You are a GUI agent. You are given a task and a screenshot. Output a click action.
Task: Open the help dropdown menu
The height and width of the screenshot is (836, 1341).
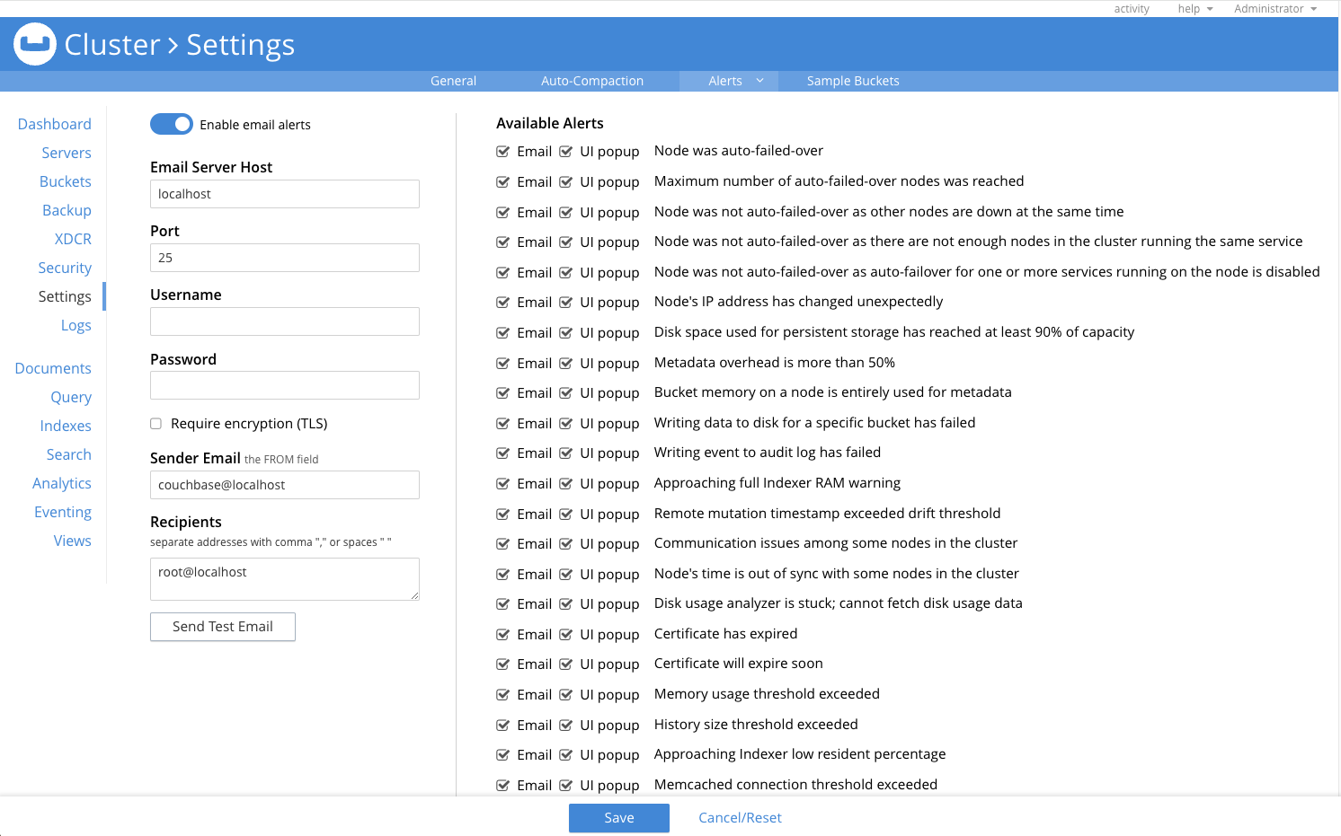[x=1194, y=9]
